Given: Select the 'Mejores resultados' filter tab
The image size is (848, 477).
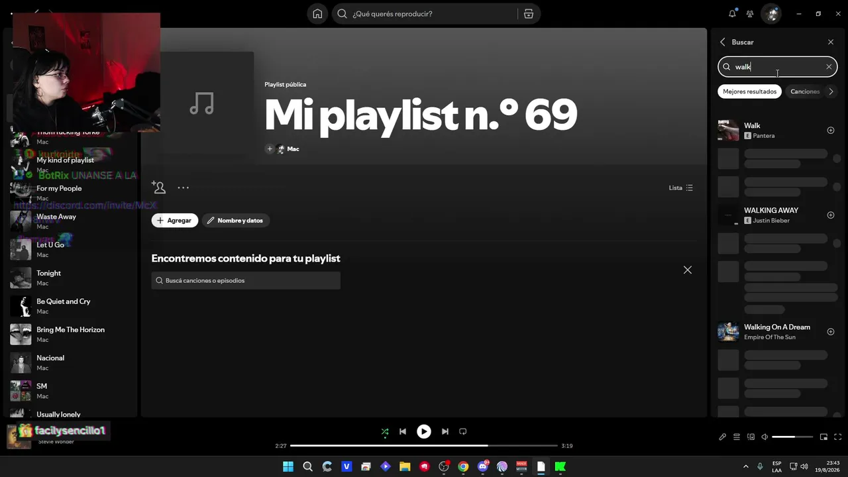Looking at the screenshot, I should point(750,91).
